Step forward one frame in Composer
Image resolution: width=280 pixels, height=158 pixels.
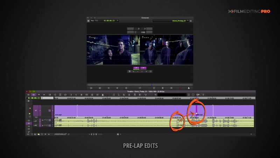(x=117, y=88)
